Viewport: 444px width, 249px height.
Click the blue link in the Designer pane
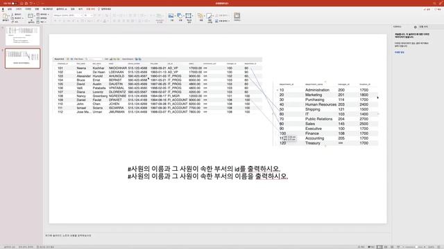tap(400, 53)
